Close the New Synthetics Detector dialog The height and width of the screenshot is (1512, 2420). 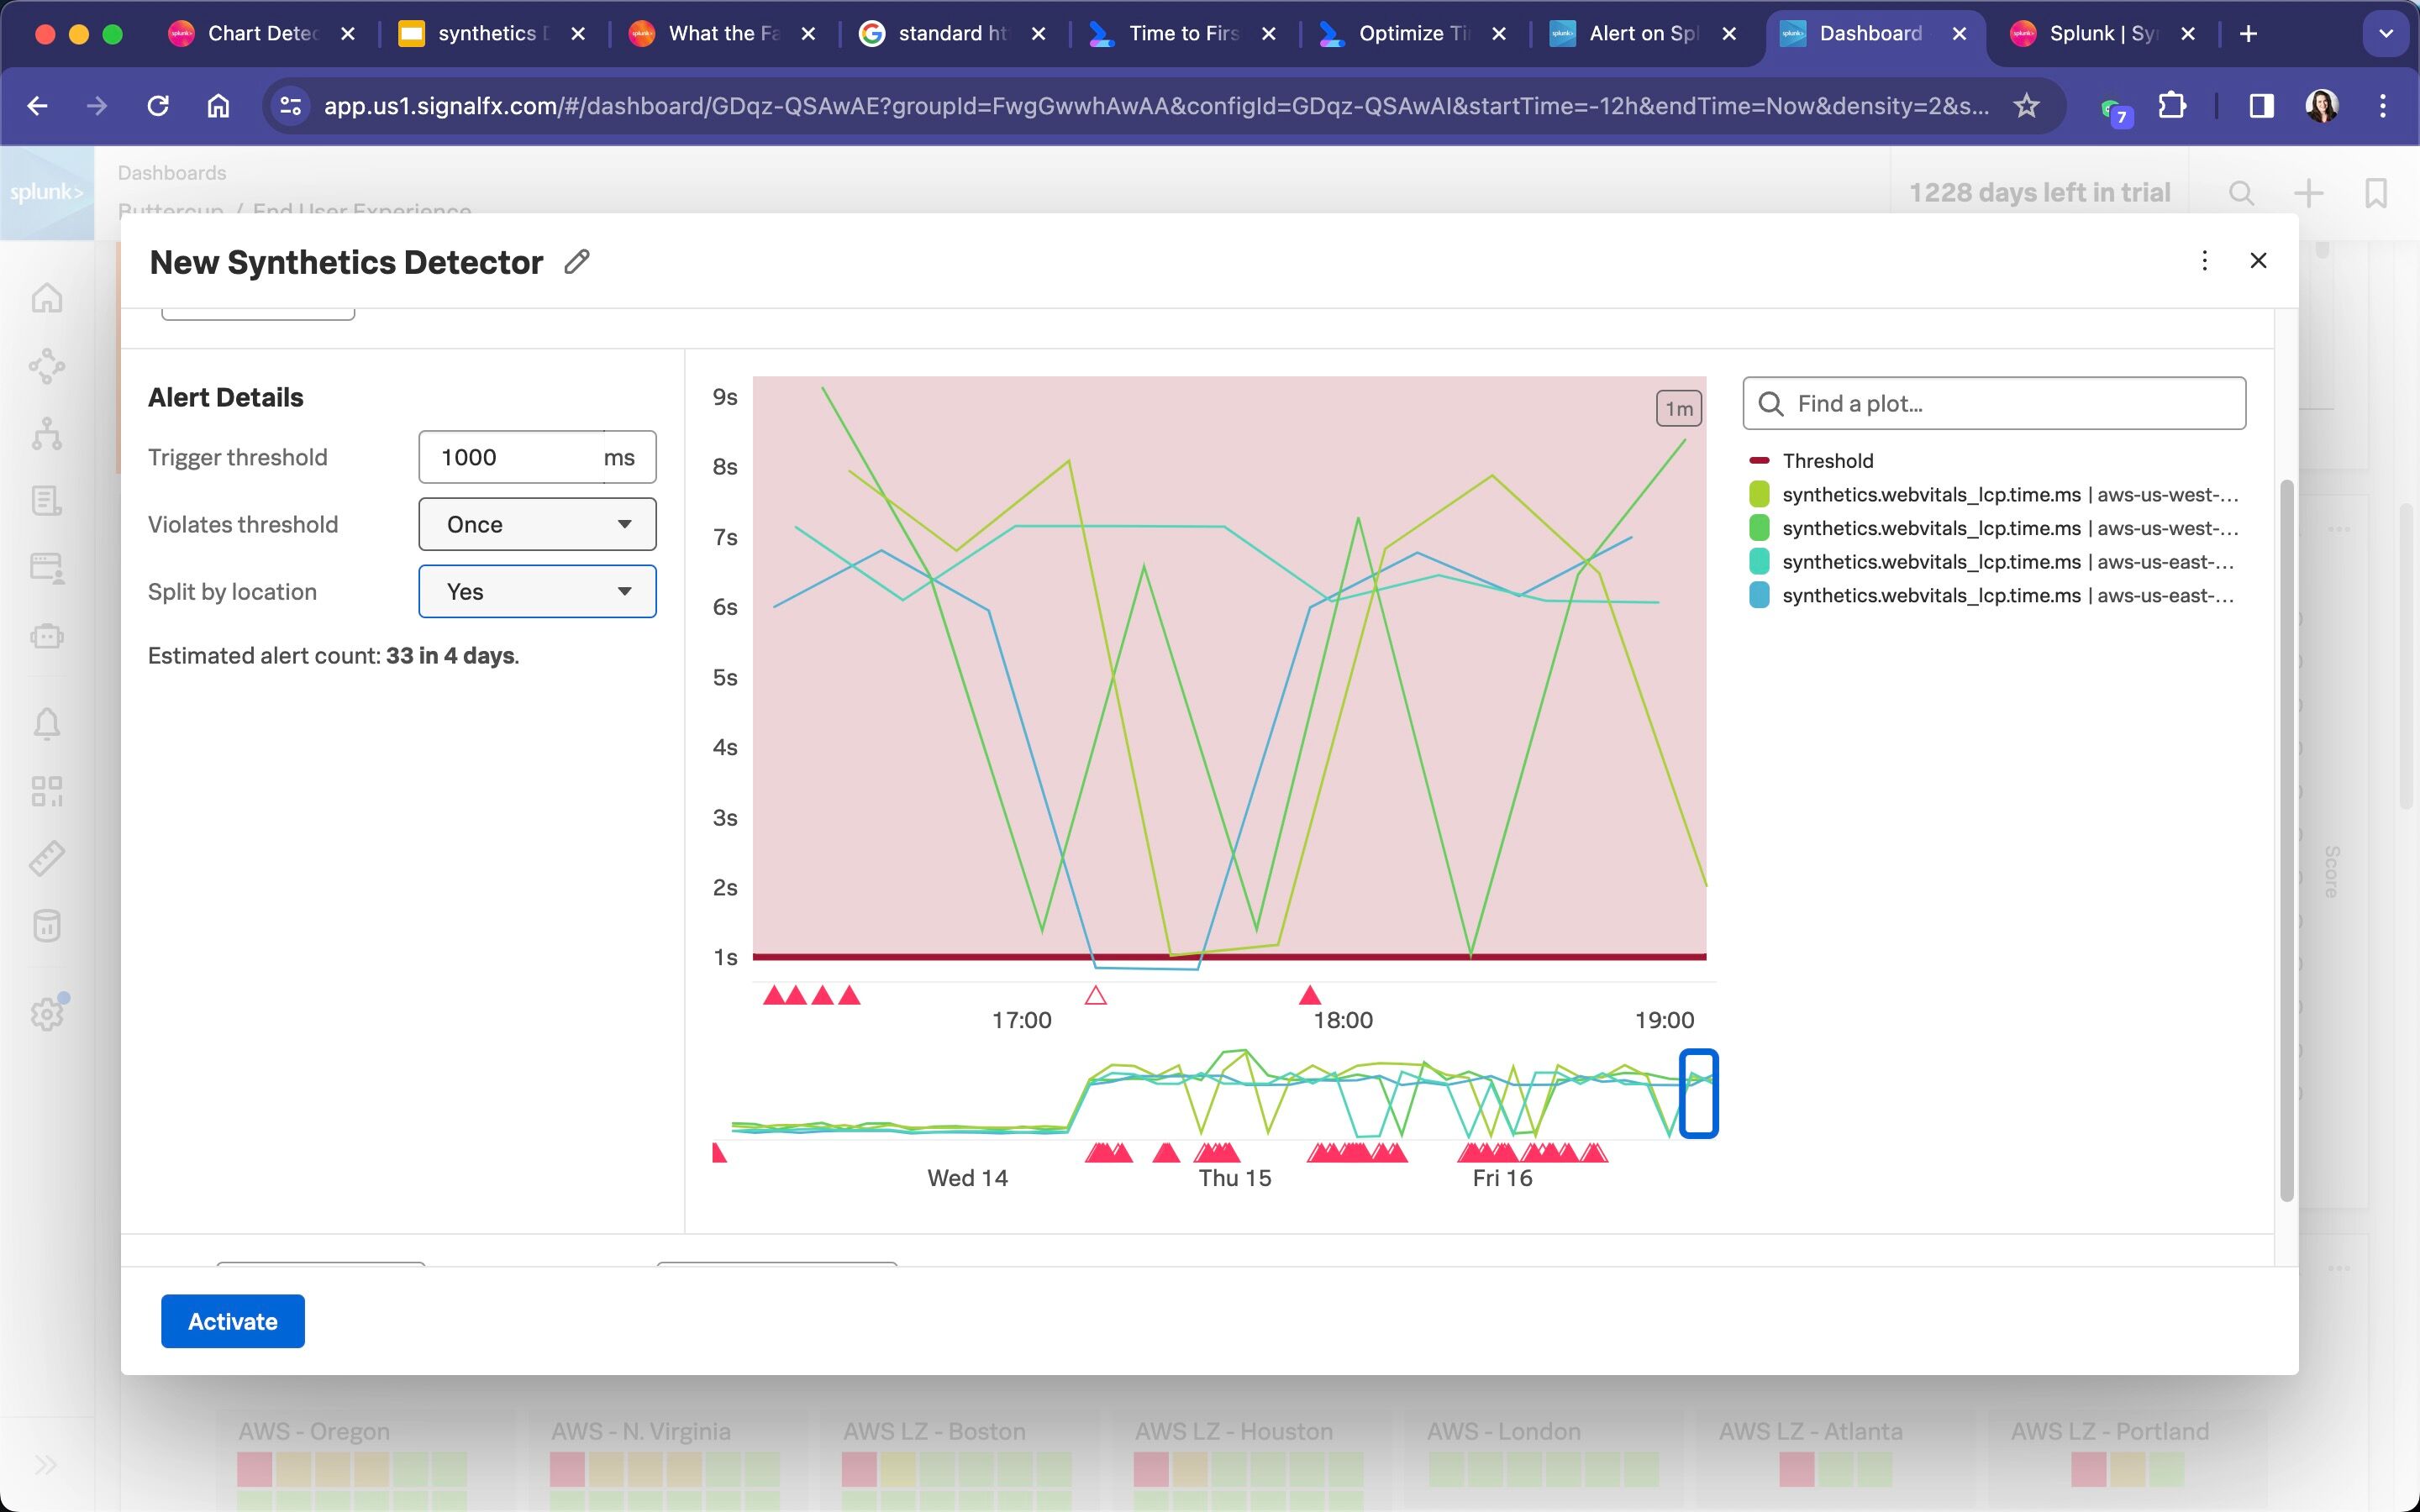pyautogui.click(x=2258, y=261)
